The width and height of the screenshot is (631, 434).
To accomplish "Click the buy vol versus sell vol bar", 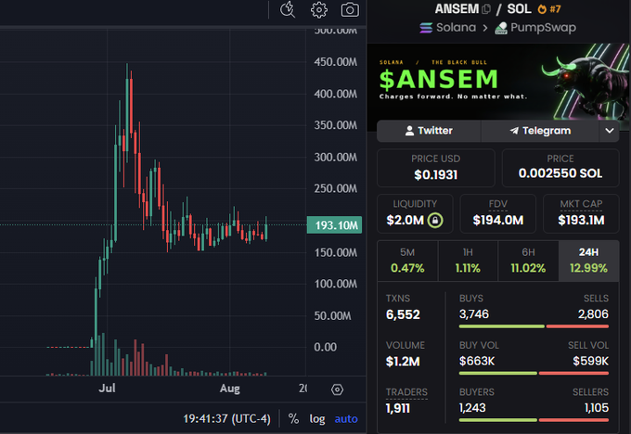I will pos(534,374).
